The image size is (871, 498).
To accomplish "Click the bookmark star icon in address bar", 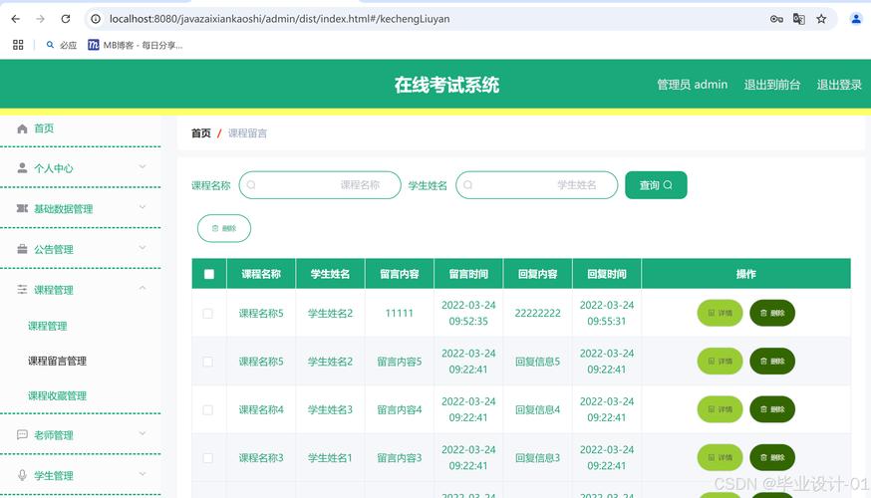I will tap(821, 19).
